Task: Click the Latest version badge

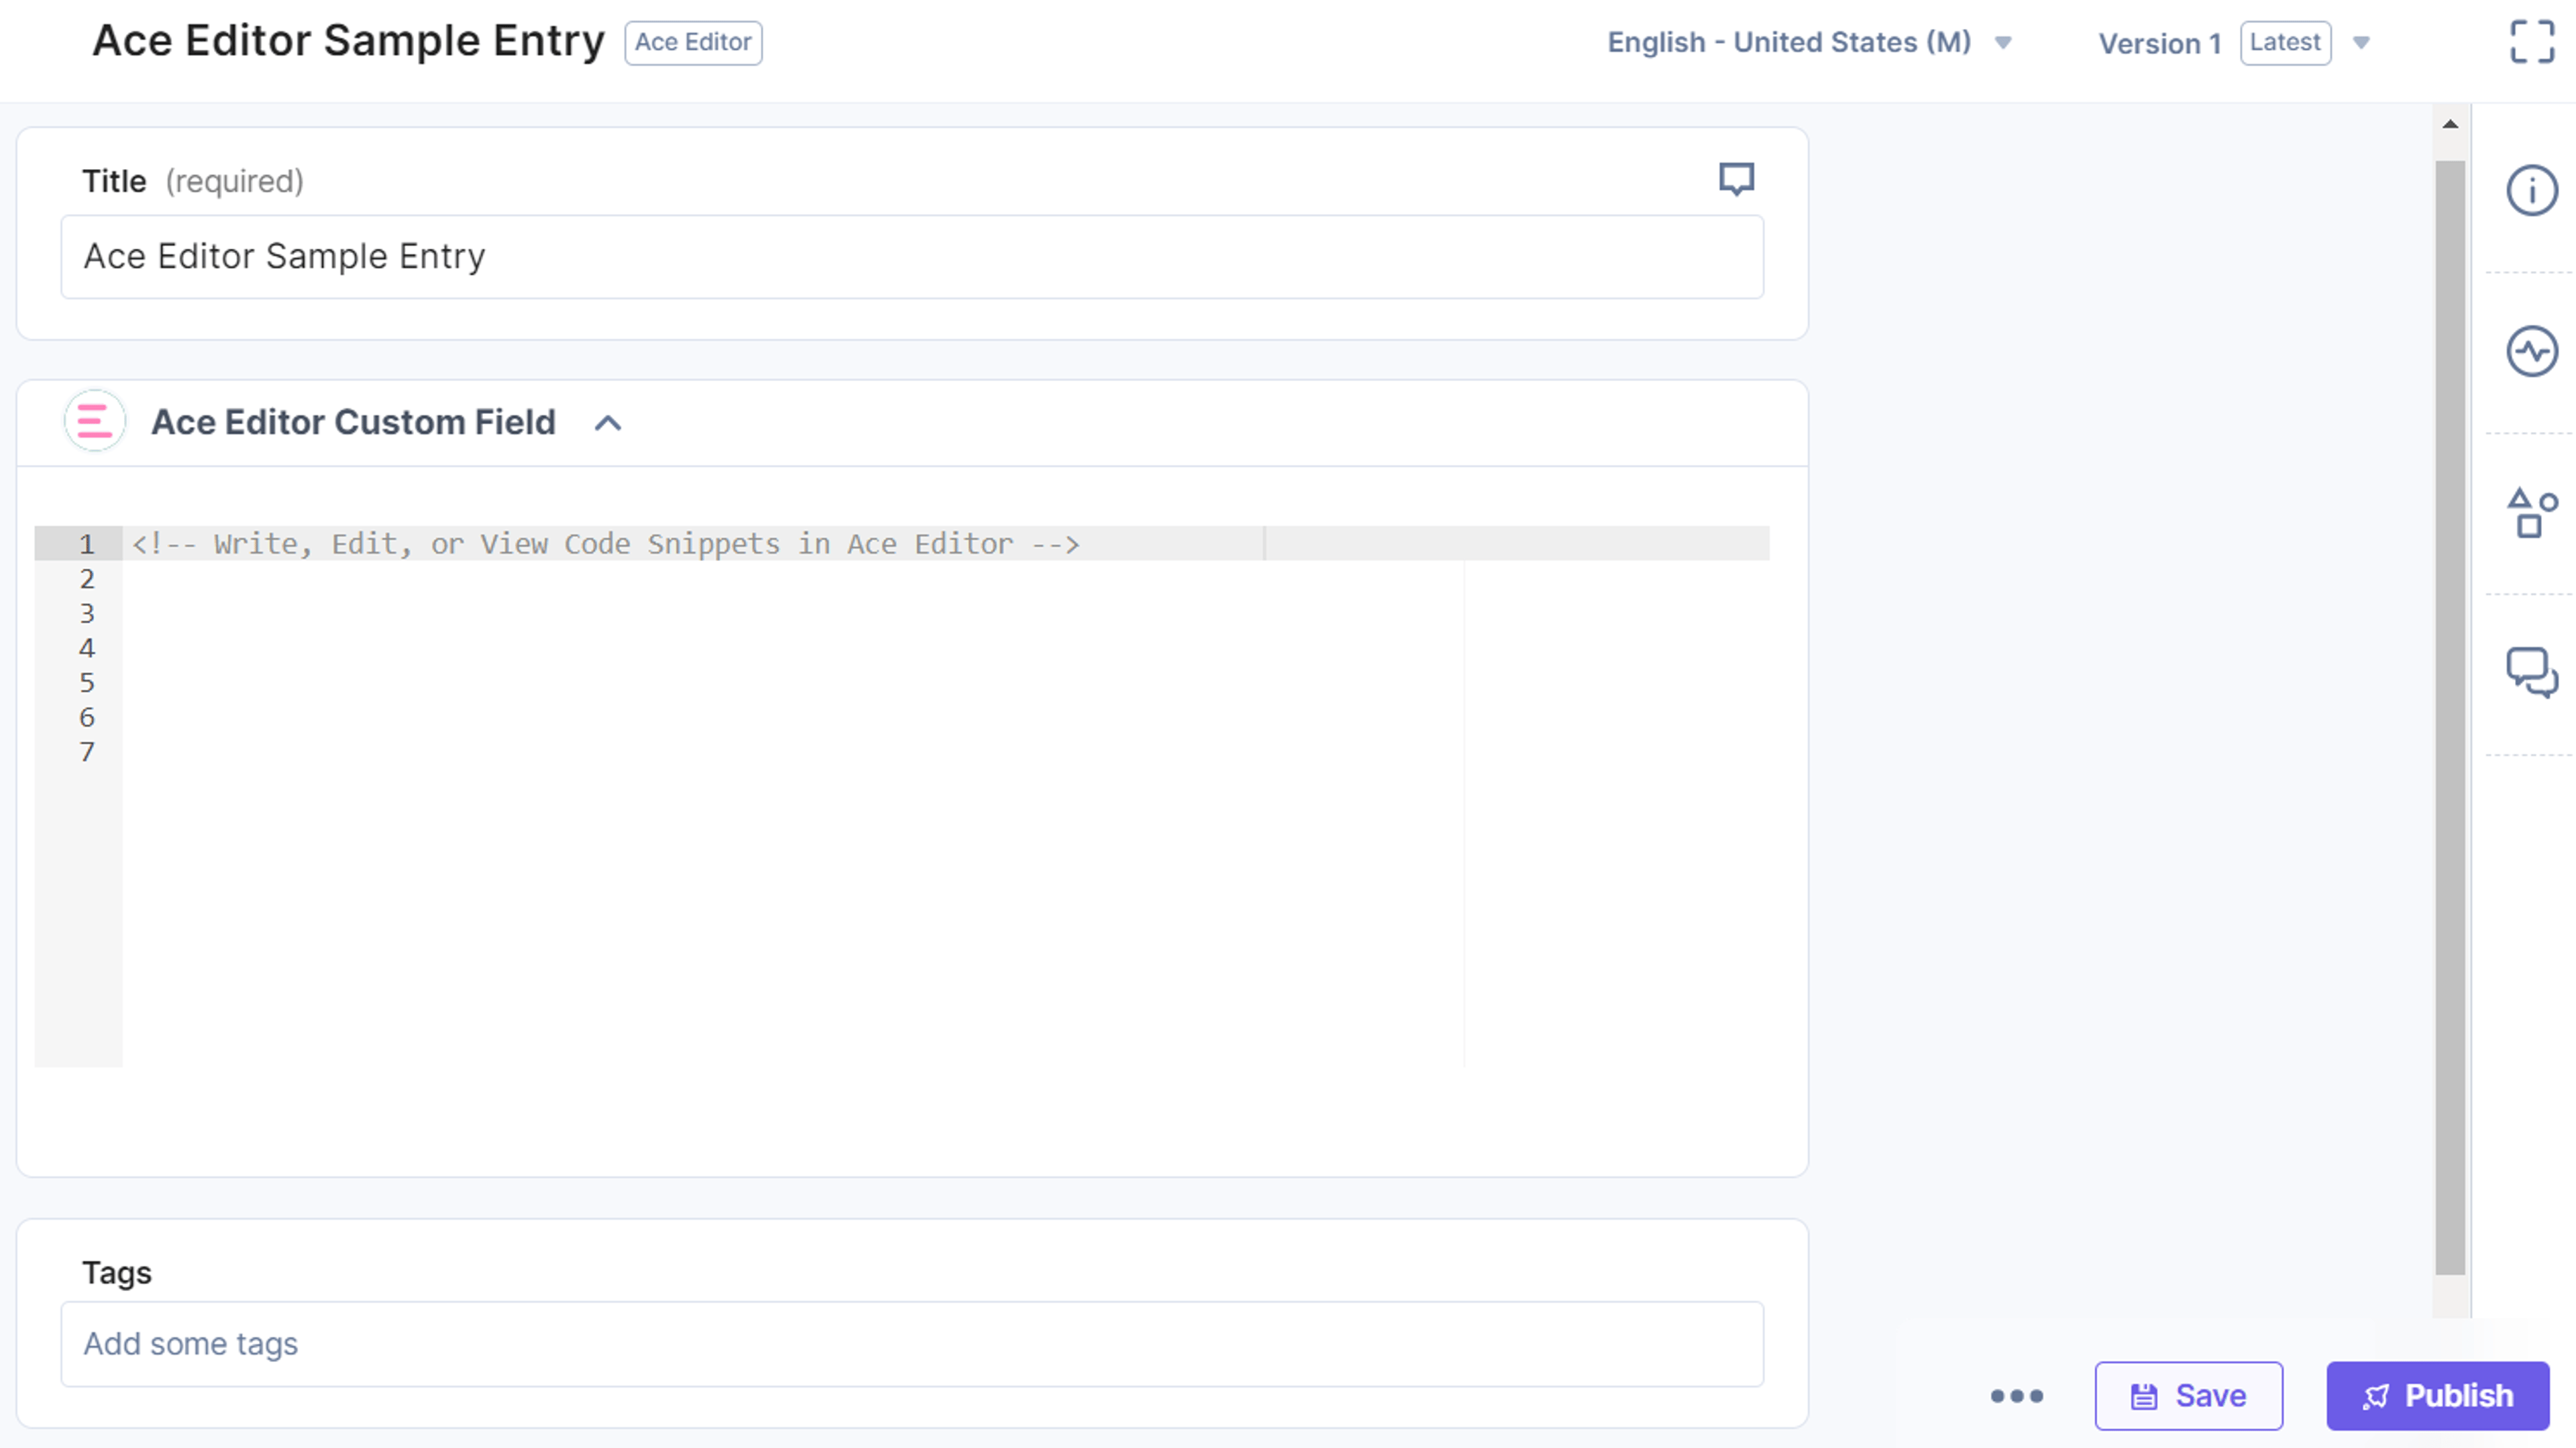Action: click(x=2285, y=43)
